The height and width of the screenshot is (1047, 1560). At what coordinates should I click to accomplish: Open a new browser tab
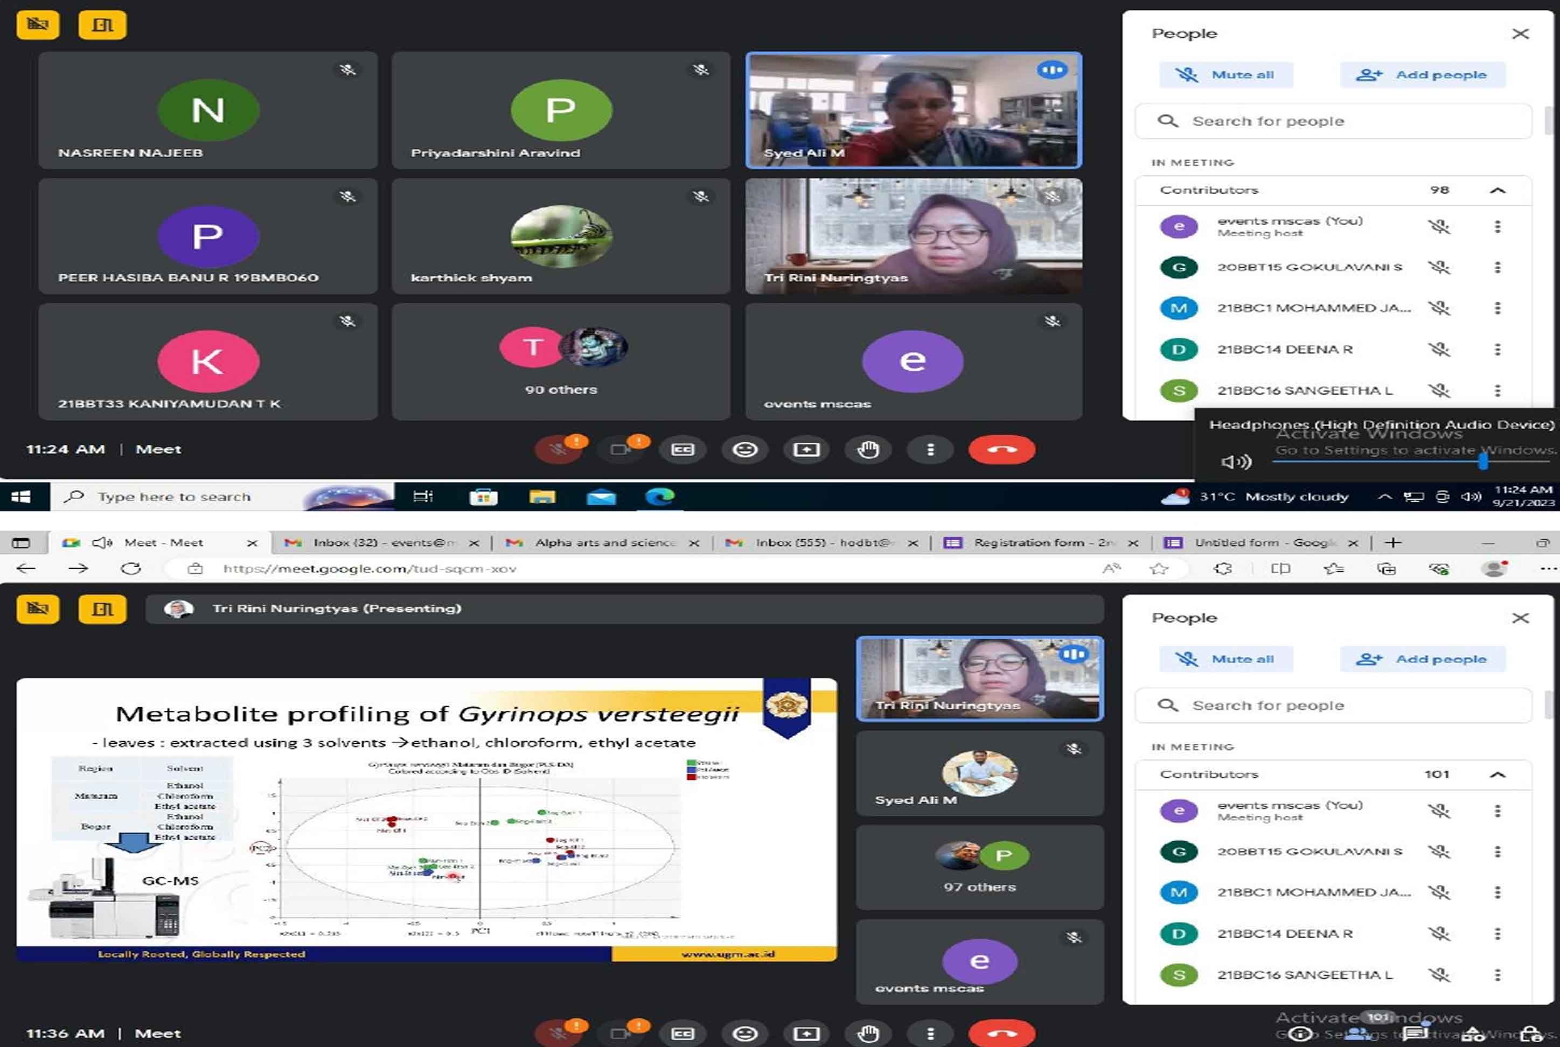1393,542
